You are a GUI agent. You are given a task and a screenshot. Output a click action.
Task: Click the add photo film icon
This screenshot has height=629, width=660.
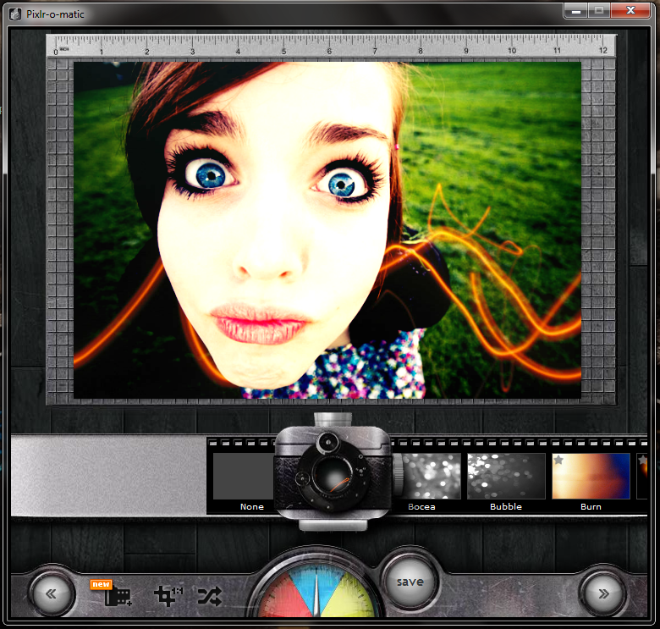pos(118,596)
